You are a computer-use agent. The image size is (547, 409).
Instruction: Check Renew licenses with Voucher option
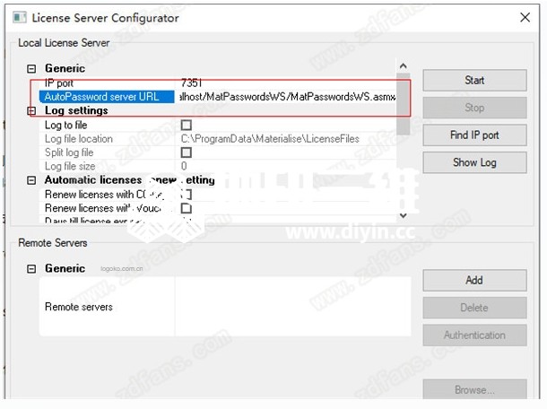pyautogui.click(x=187, y=208)
